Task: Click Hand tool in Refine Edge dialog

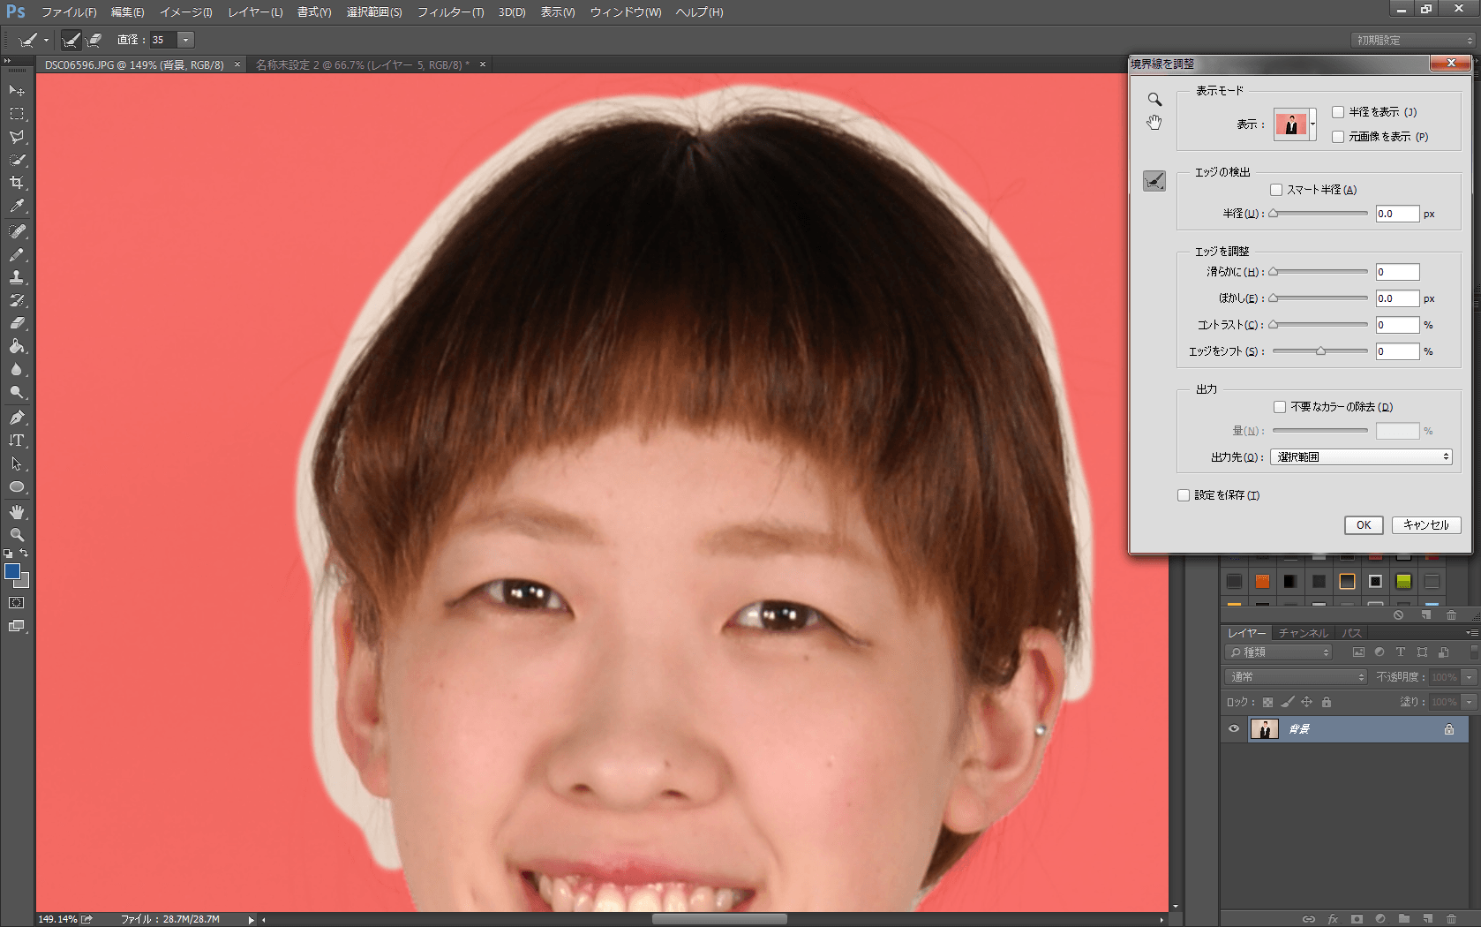Action: pyautogui.click(x=1154, y=122)
